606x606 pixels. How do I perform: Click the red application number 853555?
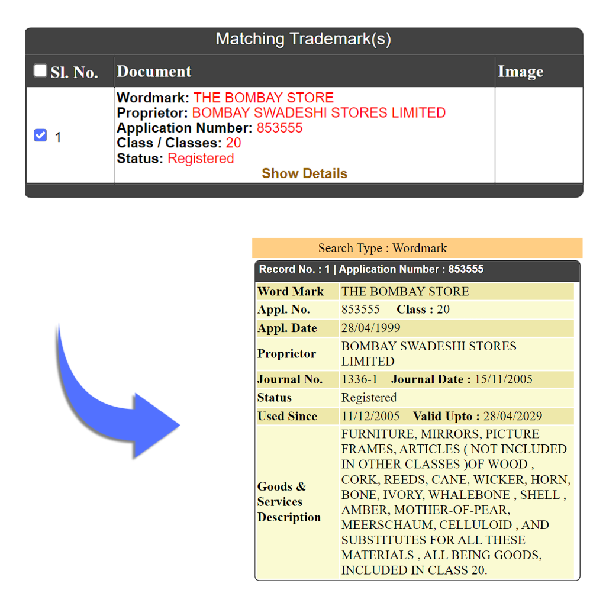279,128
